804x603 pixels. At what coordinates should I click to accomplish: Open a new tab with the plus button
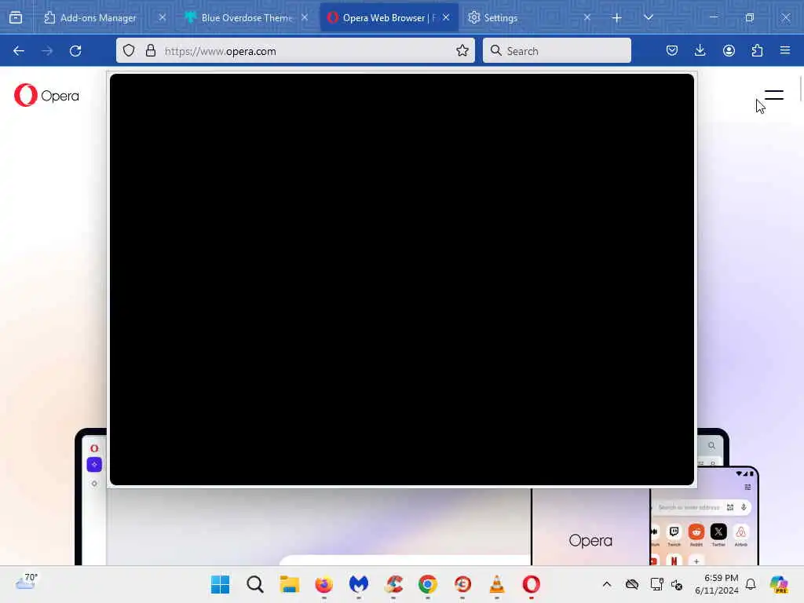pyautogui.click(x=617, y=18)
